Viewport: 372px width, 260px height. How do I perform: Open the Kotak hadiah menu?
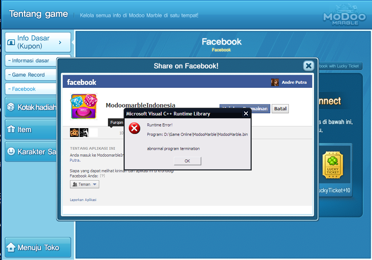pos(31,107)
